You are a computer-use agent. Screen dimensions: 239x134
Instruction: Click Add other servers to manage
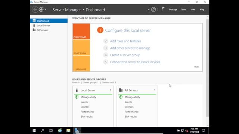pos(130,48)
